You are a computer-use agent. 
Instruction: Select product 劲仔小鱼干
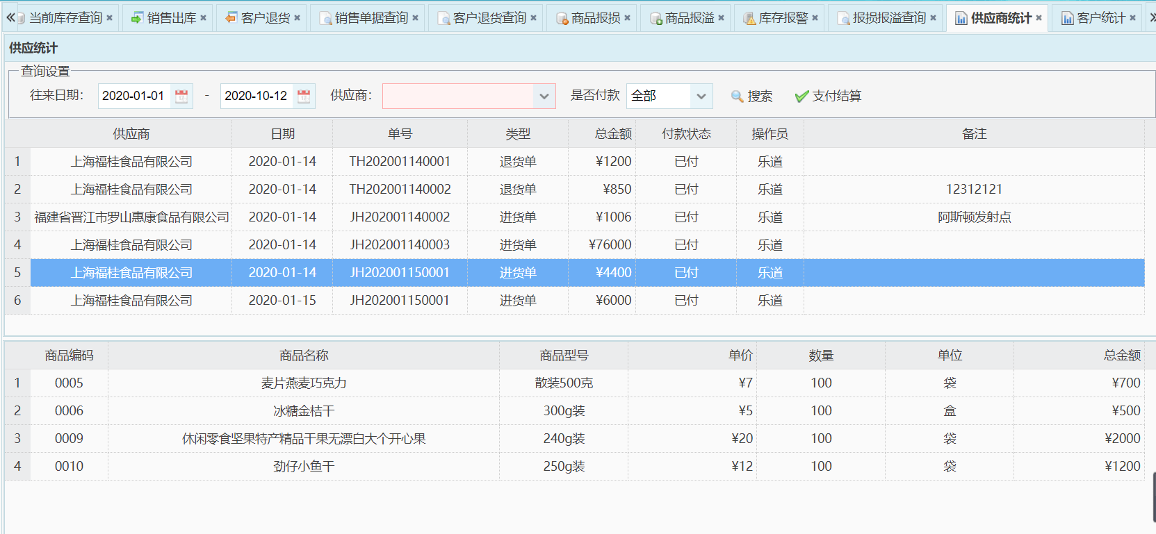click(304, 467)
